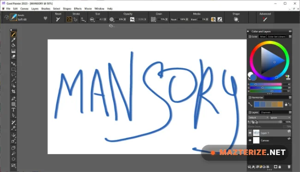The width and height of the screenshot is (300, 172).
Task: Toggle the harmony lock icon
Action: [286, 104]
